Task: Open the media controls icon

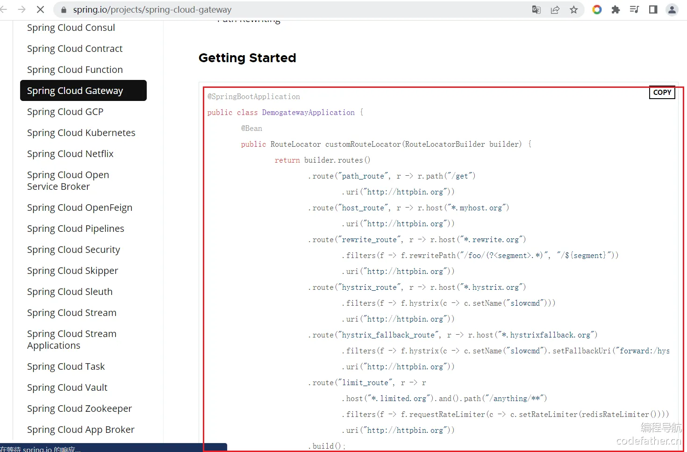Action: [x=634, y=10]
